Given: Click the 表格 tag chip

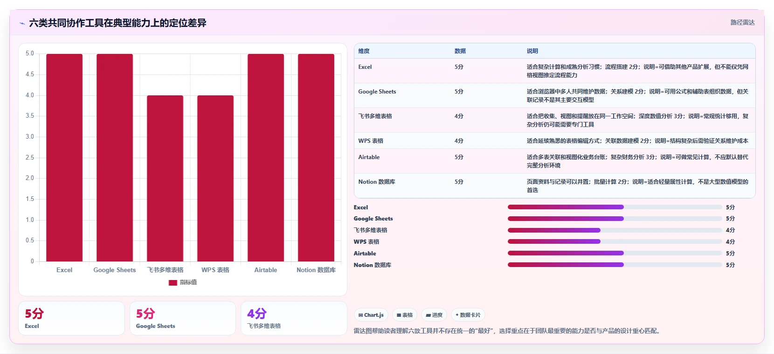Looking at the screenshot, I should click(405, 315).
